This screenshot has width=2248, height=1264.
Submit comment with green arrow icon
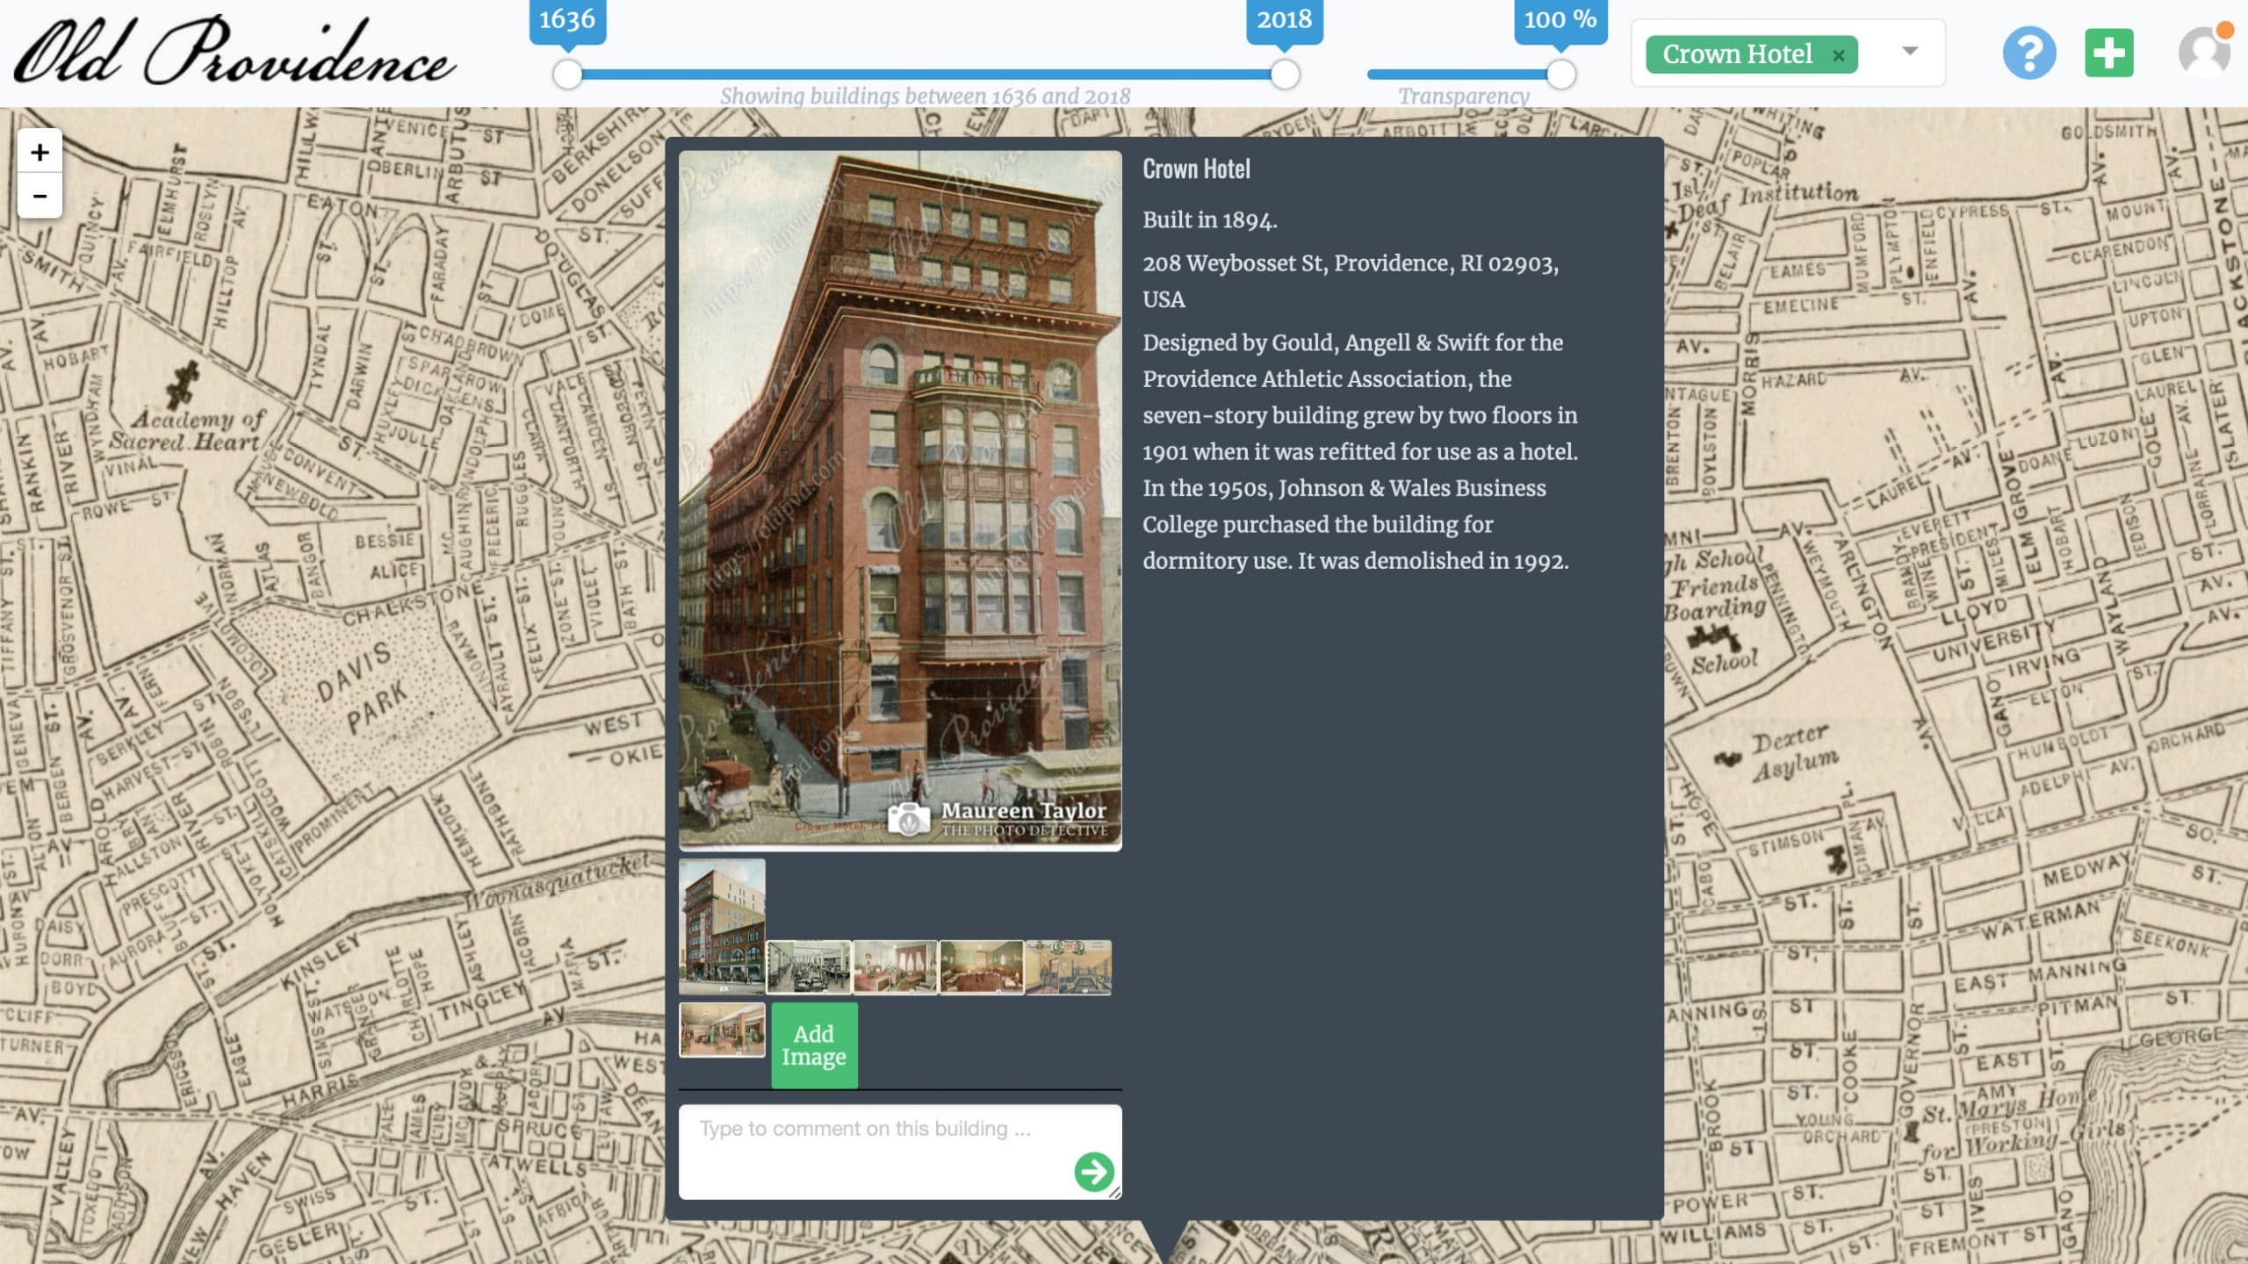1093,1171
